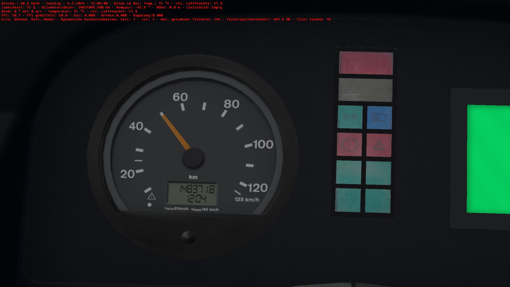Click the white dot below the dial warning triangle
Image resolution: width=510 pixels, height=287 pixels.
point(150,205)
